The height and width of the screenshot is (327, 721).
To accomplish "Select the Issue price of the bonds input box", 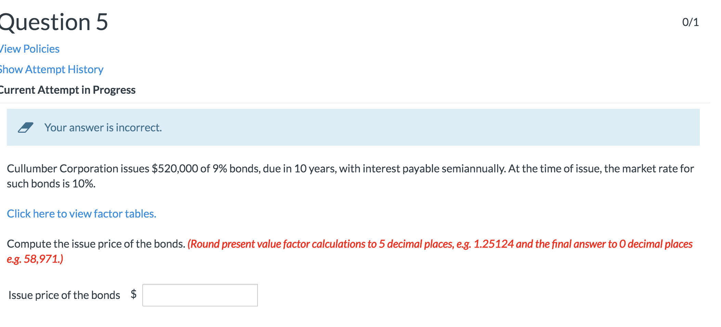I will pyautogui.click(x=200, y=295).
